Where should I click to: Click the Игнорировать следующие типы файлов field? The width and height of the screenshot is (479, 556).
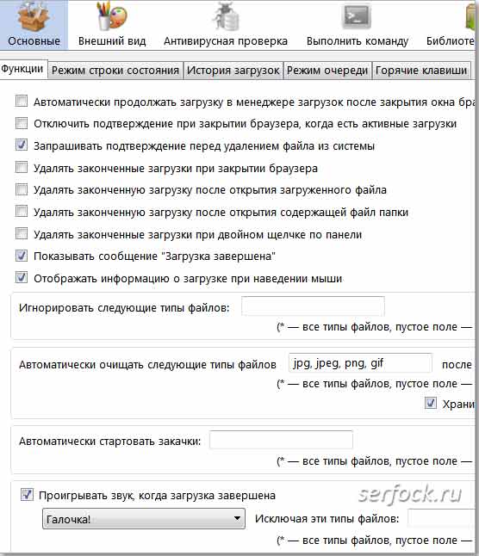pos(313,306)
